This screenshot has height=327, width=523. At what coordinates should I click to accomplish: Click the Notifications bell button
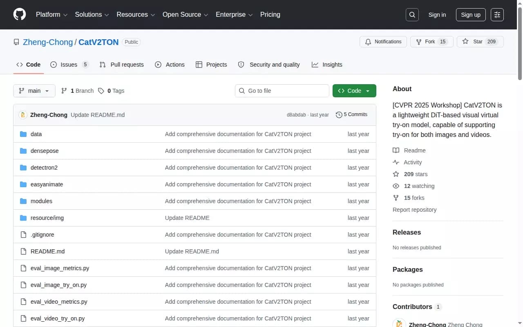pyautogui.click(x=383, y=42)
